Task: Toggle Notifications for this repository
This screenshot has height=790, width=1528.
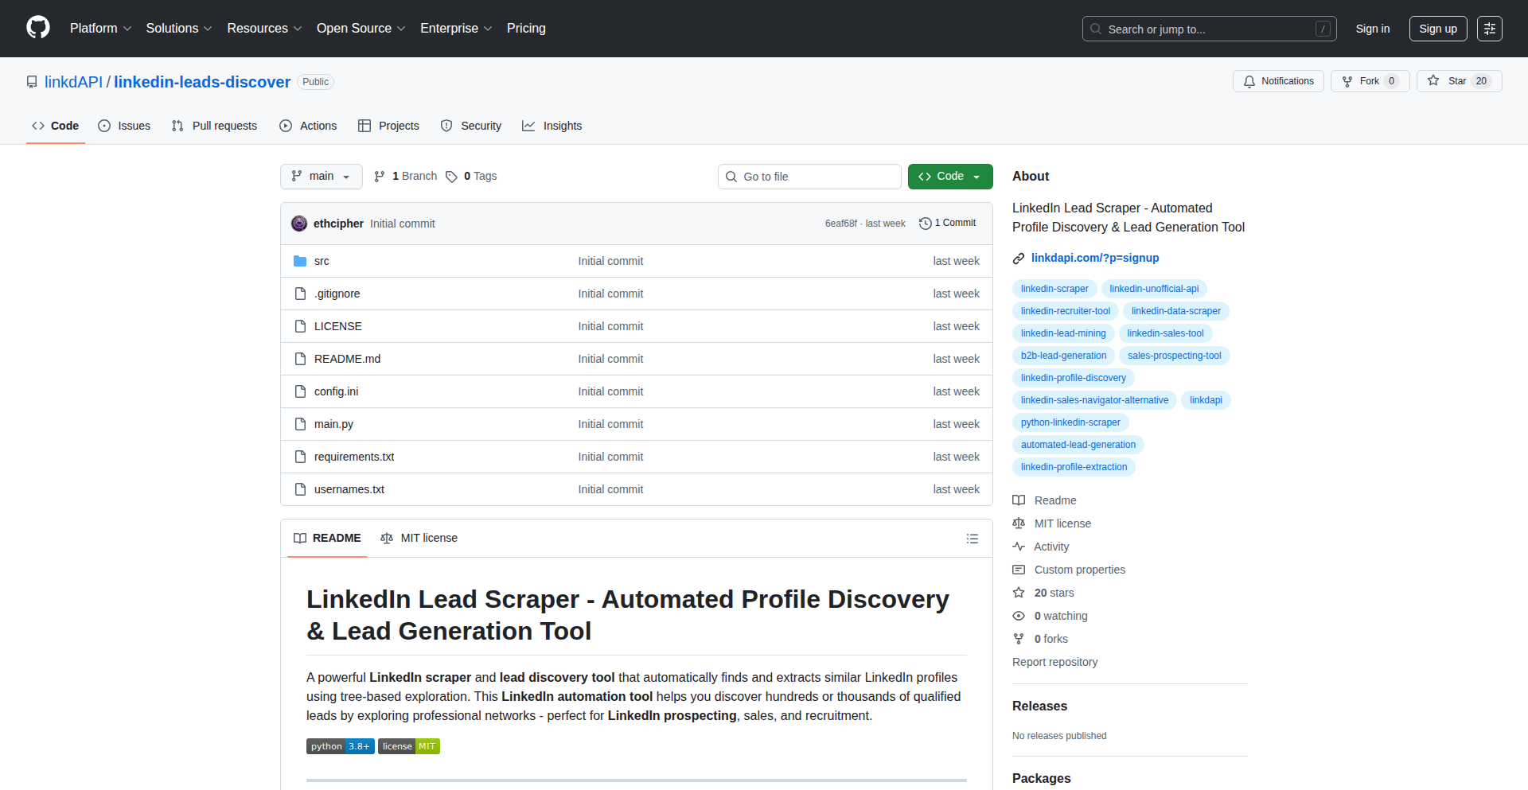Action: point(1278,81)
